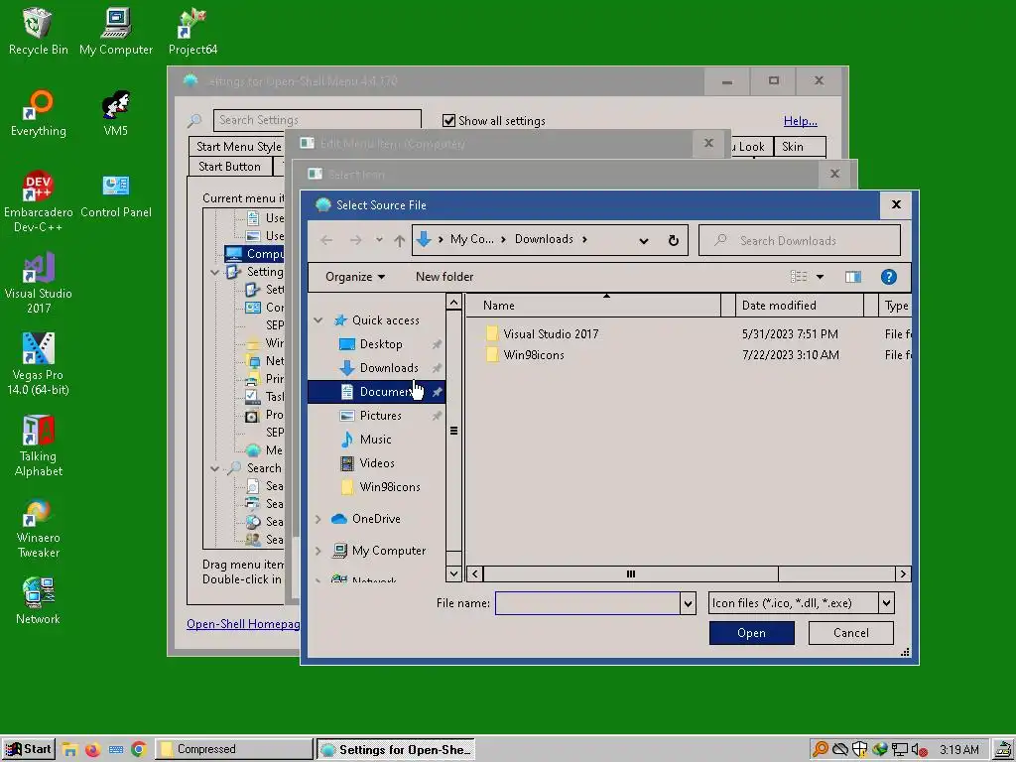Click the Open button
The width and height of the screenshot is (1016, 762).
[x=752, y=633]
